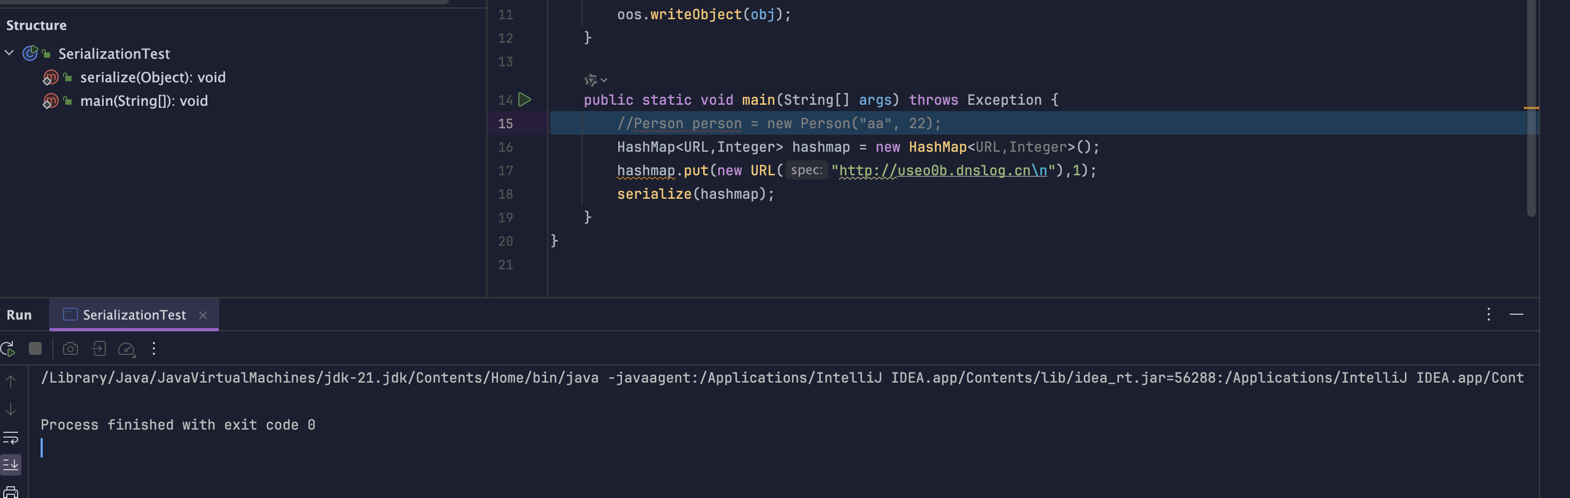Click line number 20 in gutter
Viewport: 1570px width, 498px height.
pos(505,242)
